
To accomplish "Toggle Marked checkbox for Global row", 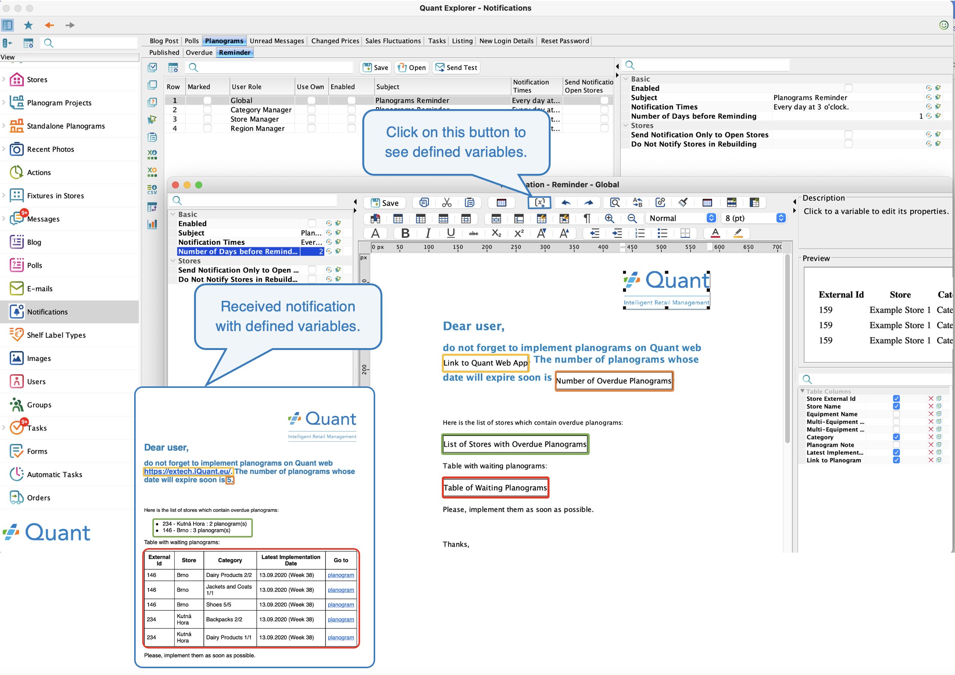I will pos(207,100).
